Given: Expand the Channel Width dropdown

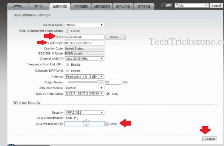Looking at the screenshot, I should click(84, 59).
